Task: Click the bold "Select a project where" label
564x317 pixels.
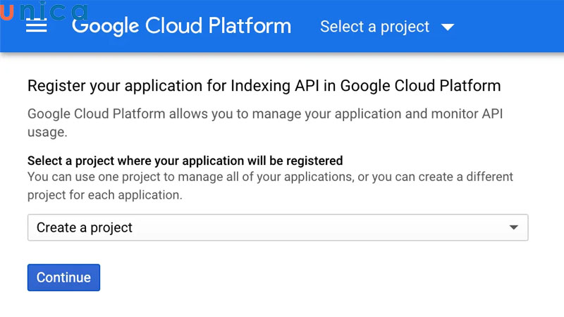Action: tap(185, 161)
